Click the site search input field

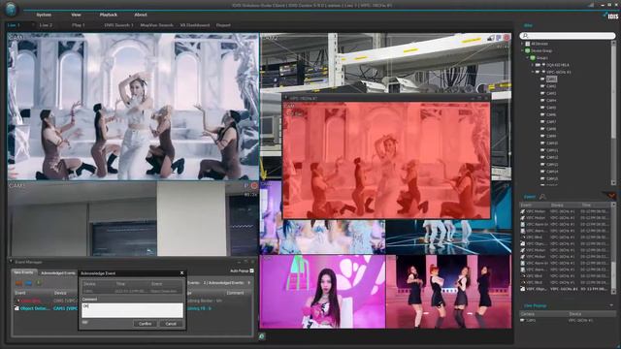coord(567,36)
